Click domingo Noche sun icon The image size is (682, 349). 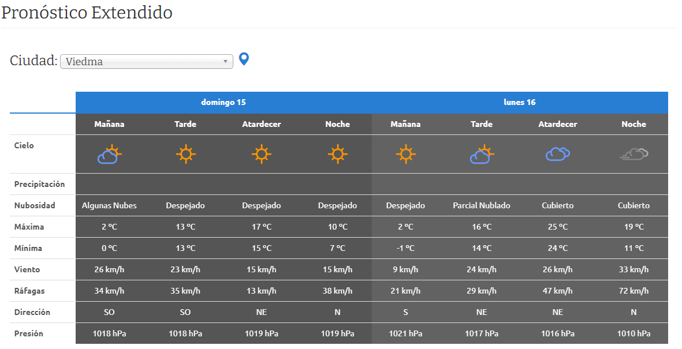[x=337, y=154]
